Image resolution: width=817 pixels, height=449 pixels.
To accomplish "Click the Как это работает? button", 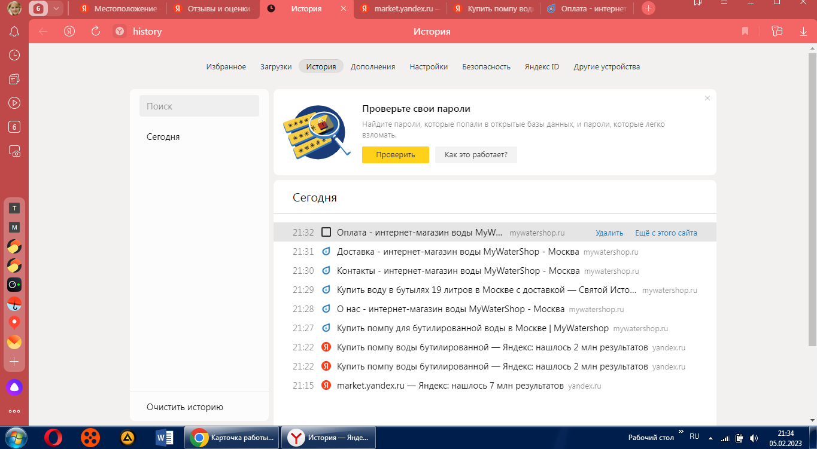I will tap(476, 154).
